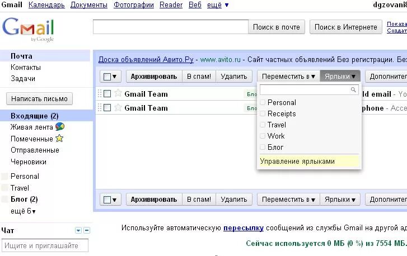Open bottom Ярлыки dropdown
Image resolution: width=407 pixels, height=256 pixels.
tap(340, 200)
